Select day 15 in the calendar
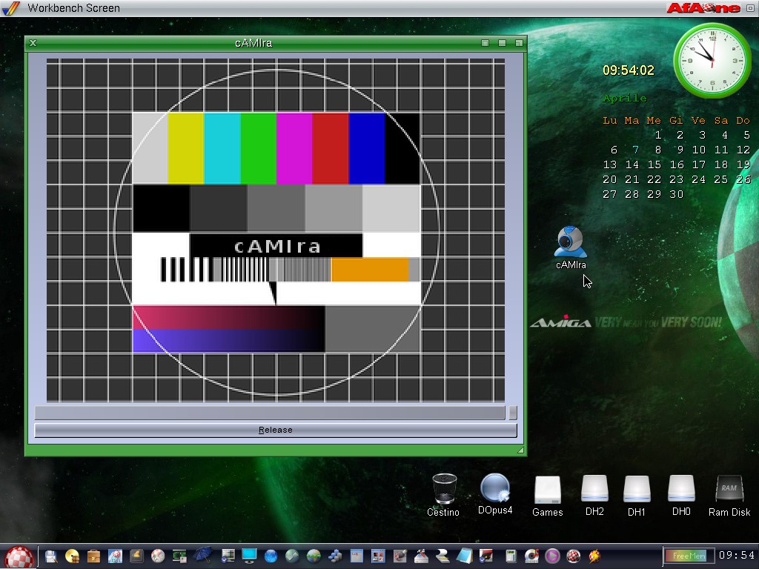 click(654, 164)
